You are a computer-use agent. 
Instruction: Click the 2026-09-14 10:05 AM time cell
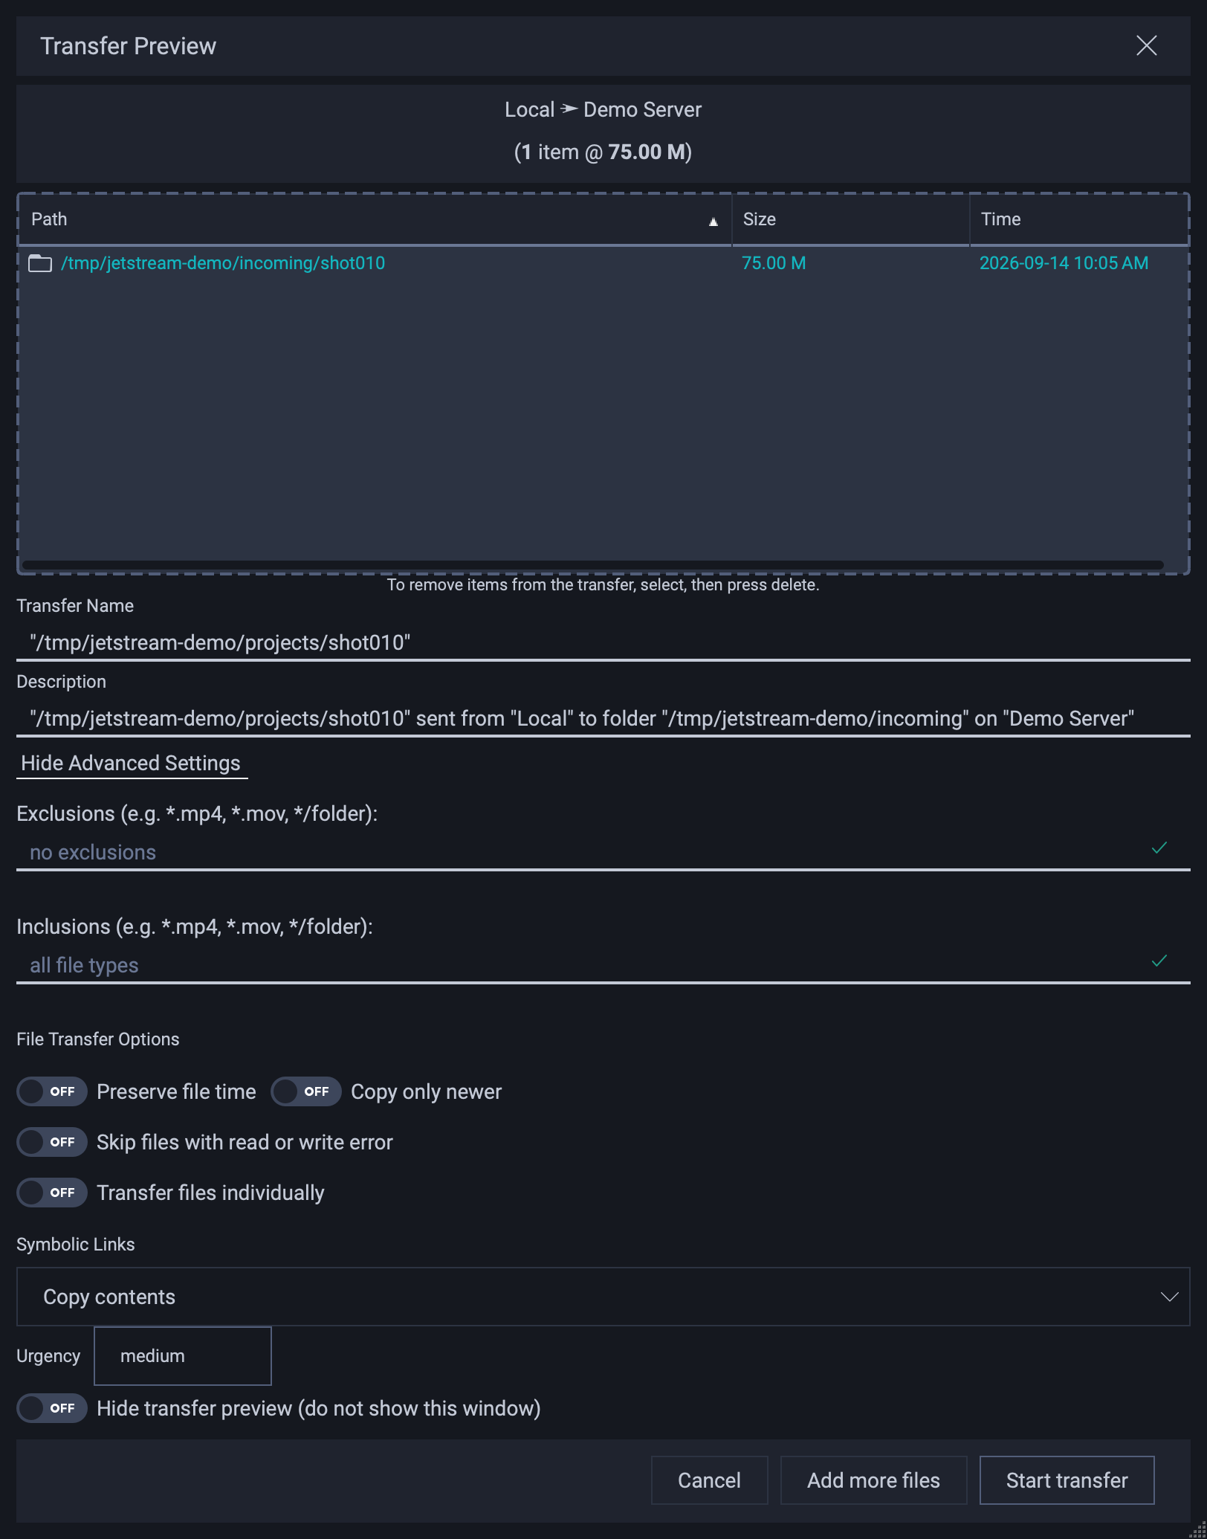pyautogui.click(x=1064, y=263)
